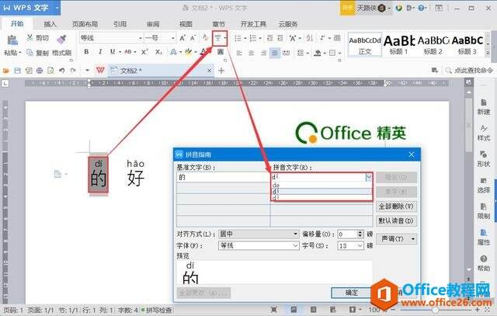Click the Save icon in quick access bar
The width and height of the screenshot is (497, 316).
(x=17, y=71)
